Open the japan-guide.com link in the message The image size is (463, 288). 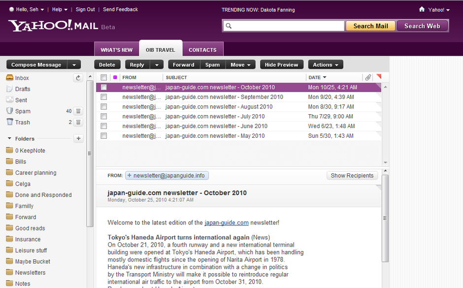pos(227,223)
